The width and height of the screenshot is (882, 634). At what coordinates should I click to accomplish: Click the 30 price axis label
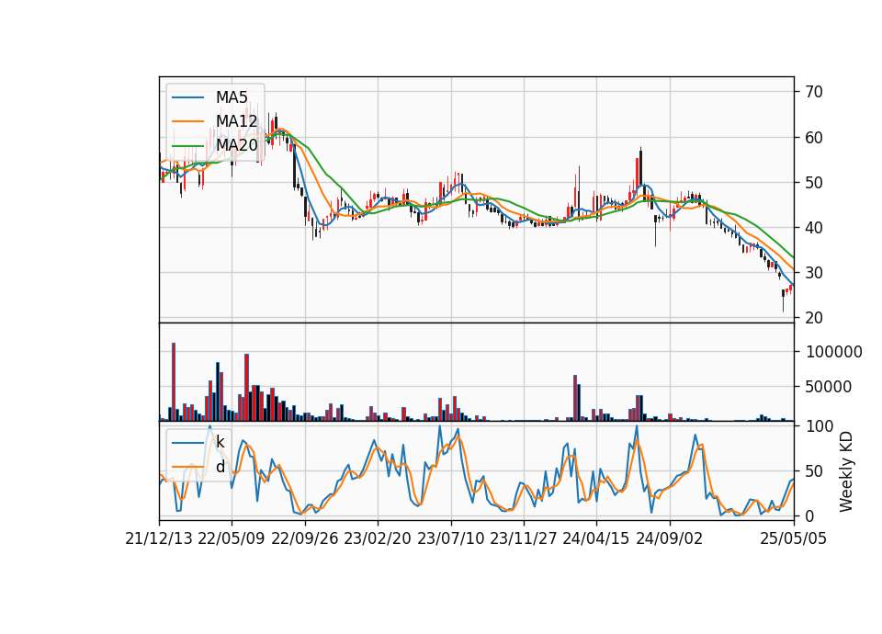click(814, 273)
